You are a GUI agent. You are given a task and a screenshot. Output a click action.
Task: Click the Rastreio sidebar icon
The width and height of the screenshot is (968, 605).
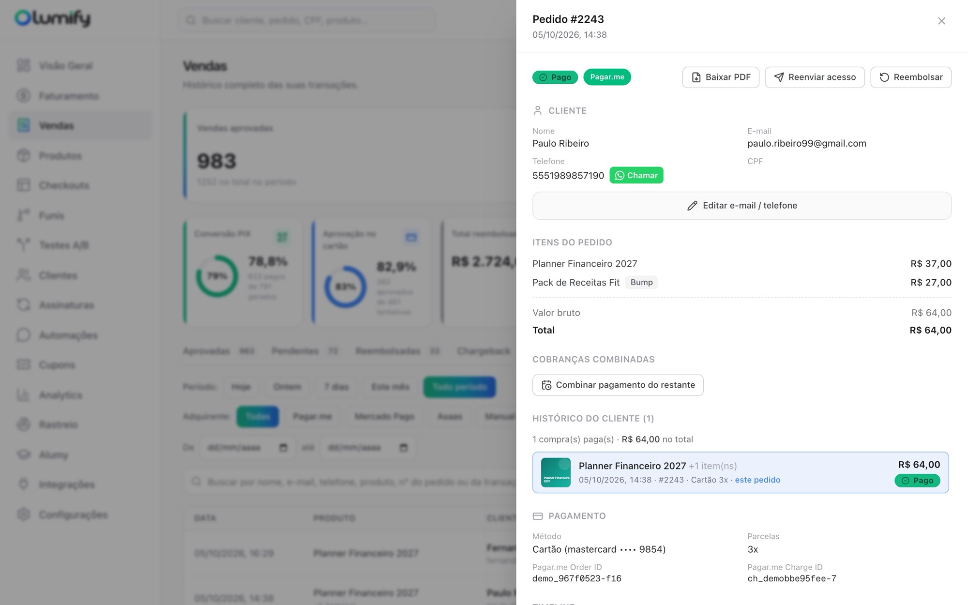[x=23, y=424]
